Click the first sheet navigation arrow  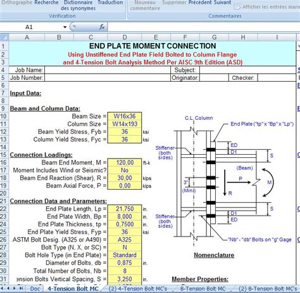pyautogui.click(x=3, y=289)
